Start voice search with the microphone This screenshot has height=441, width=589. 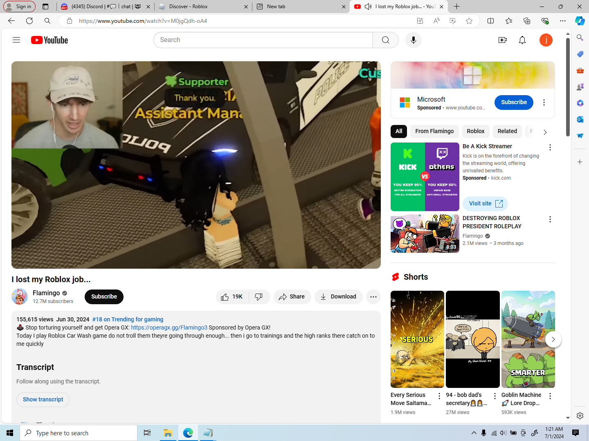coord(414,40)
